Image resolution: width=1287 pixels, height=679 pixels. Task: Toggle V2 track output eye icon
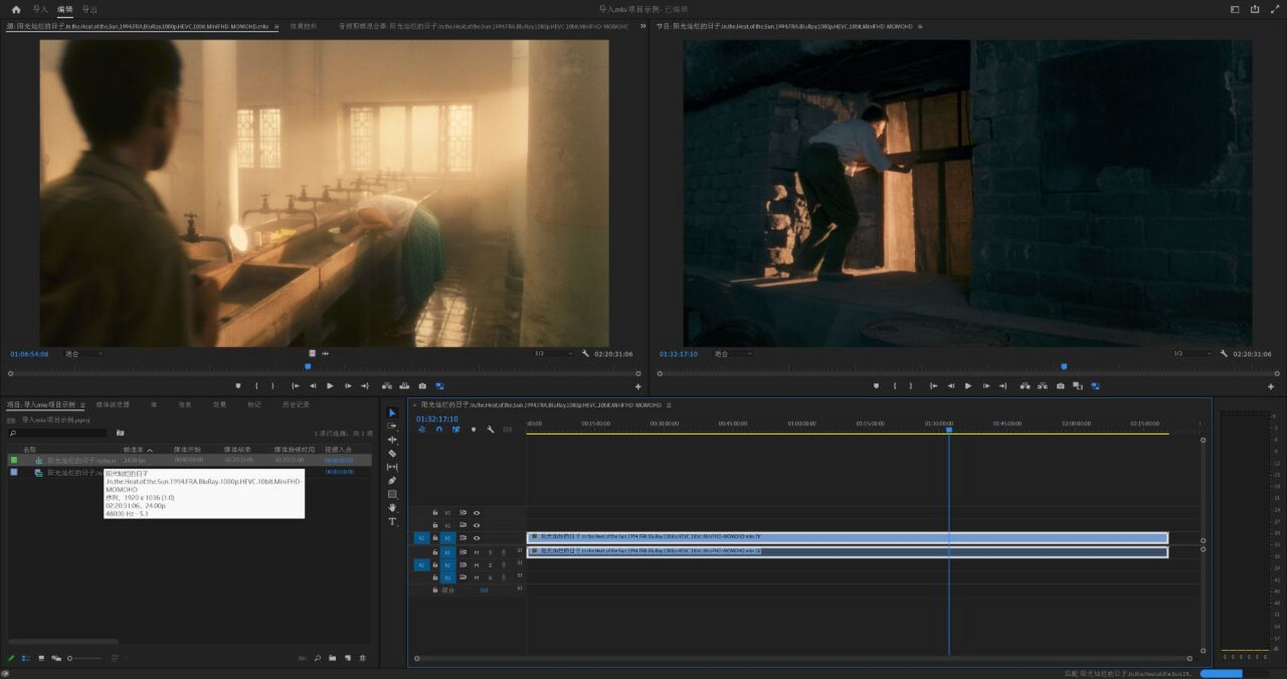(x=476, y=525)
